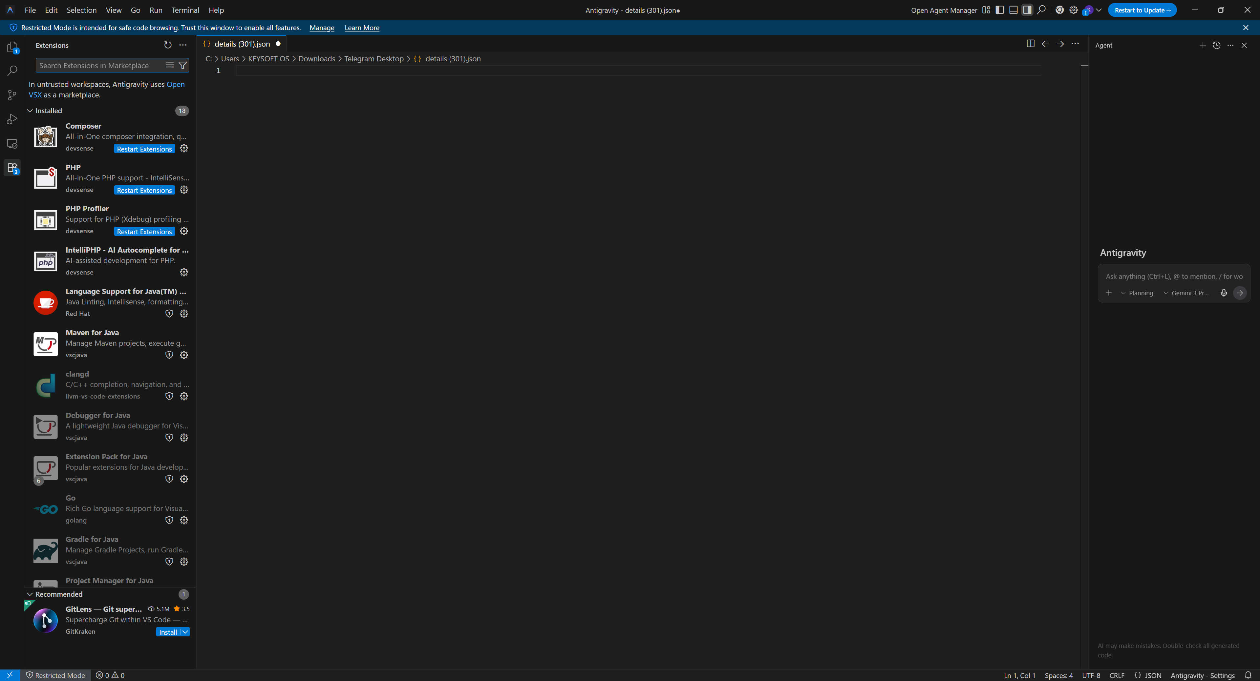Viewport: 1260px width, 681px height.
Task: Open the Terminal menu
Action: point(185,10)
